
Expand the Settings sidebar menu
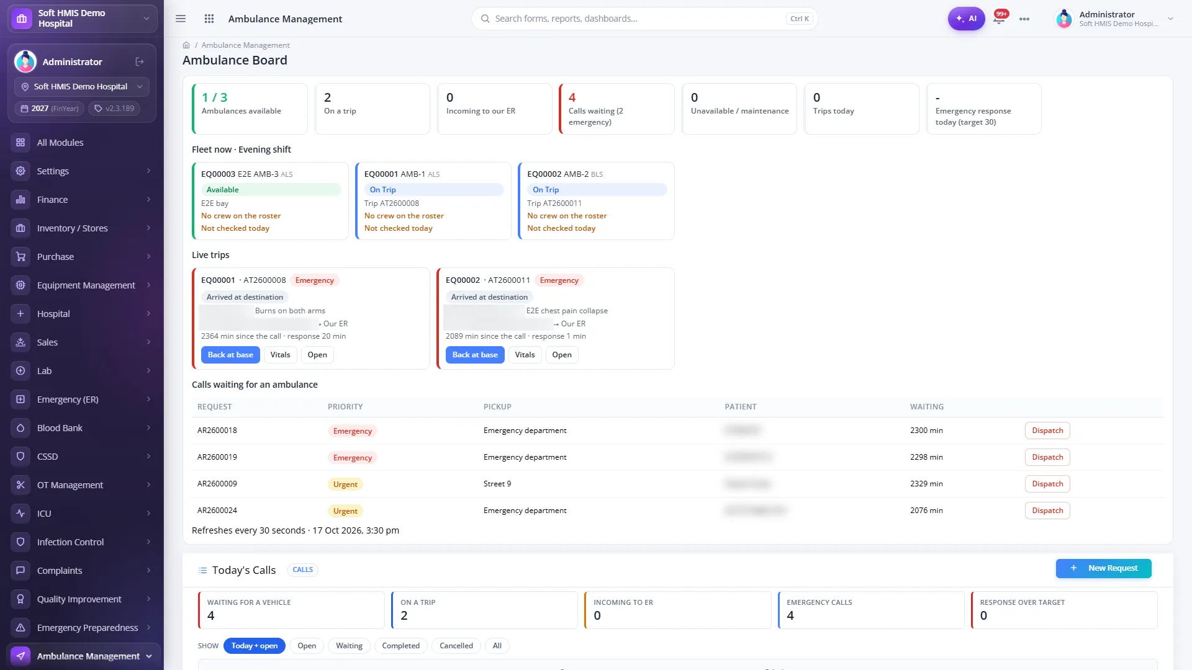point(82,171)
